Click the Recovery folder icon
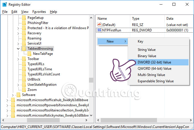194x130 pixels. coord(24,33)
